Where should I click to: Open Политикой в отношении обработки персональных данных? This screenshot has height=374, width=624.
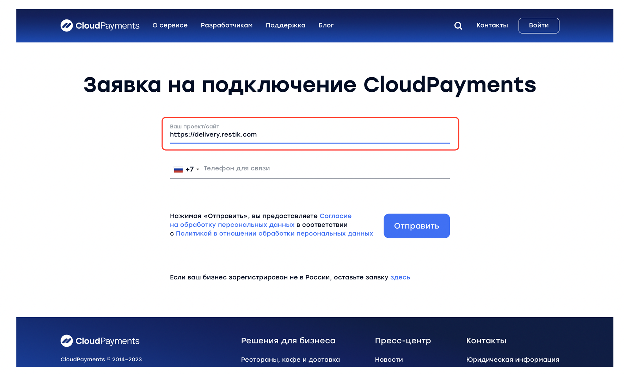[x=274, y=234]
